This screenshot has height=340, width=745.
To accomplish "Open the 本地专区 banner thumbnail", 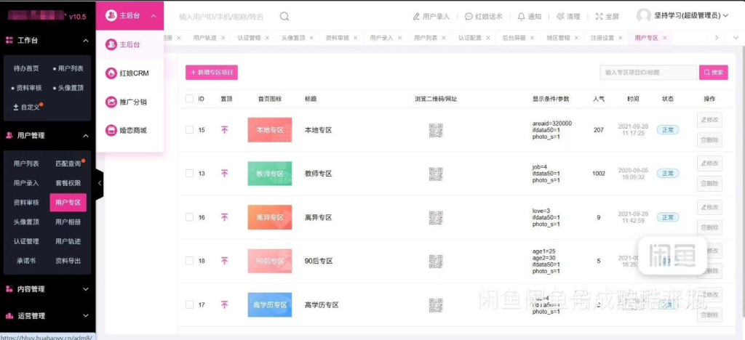I will click(270, 130).
